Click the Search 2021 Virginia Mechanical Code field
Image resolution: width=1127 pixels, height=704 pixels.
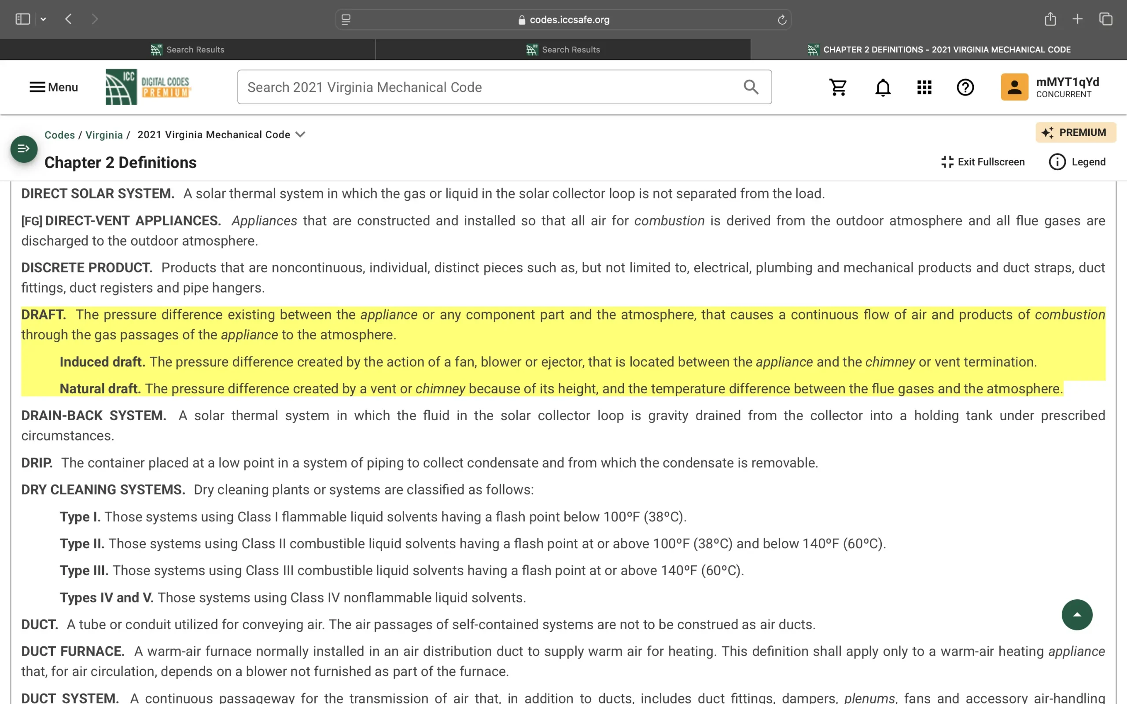(x=489, y=87)
